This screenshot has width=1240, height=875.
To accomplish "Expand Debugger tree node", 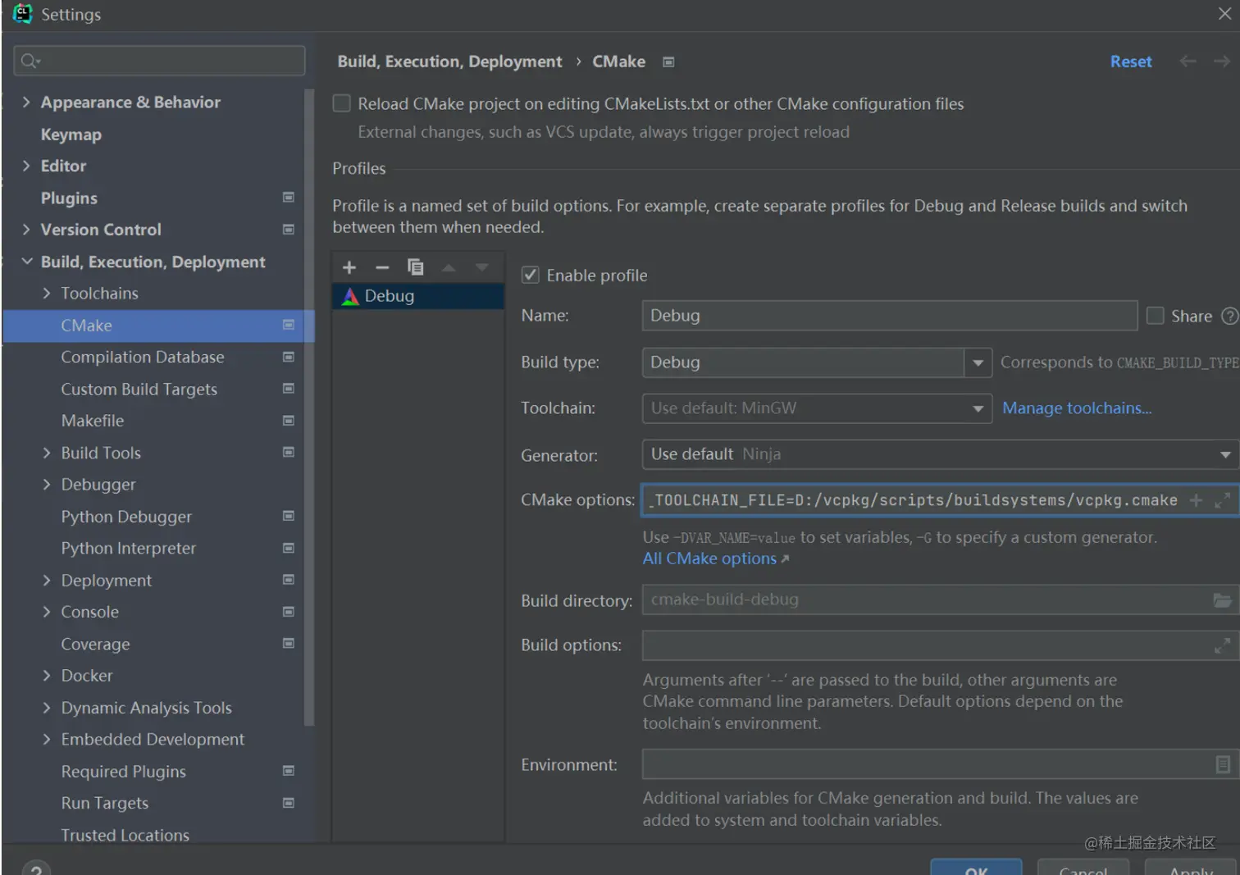I will (47, 485).
